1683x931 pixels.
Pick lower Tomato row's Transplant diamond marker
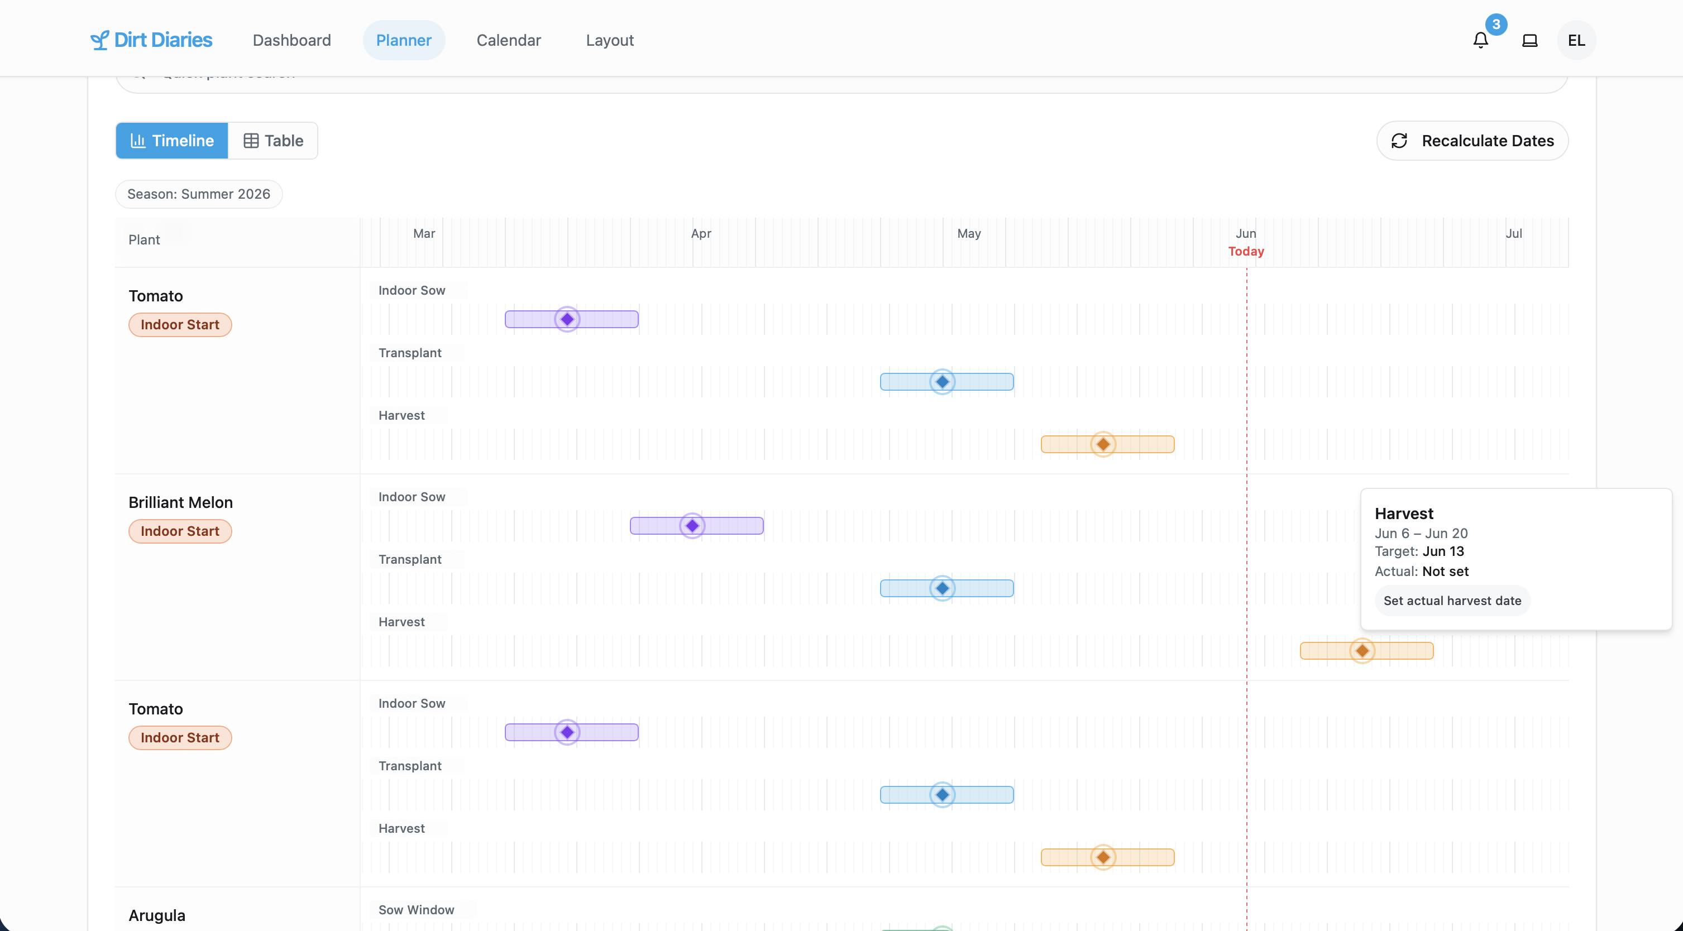coord(942,795)
